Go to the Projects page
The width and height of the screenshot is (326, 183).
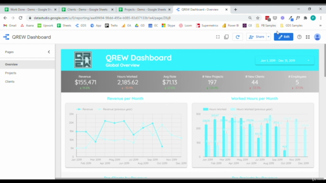click(x=11, y=73)
